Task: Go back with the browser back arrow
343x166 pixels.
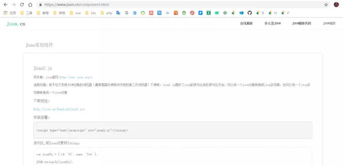Action: 6,4
